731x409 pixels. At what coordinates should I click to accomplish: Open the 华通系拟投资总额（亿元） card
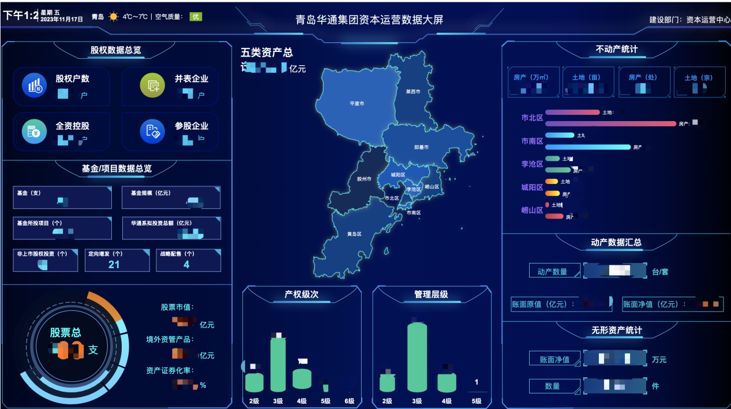171,228
